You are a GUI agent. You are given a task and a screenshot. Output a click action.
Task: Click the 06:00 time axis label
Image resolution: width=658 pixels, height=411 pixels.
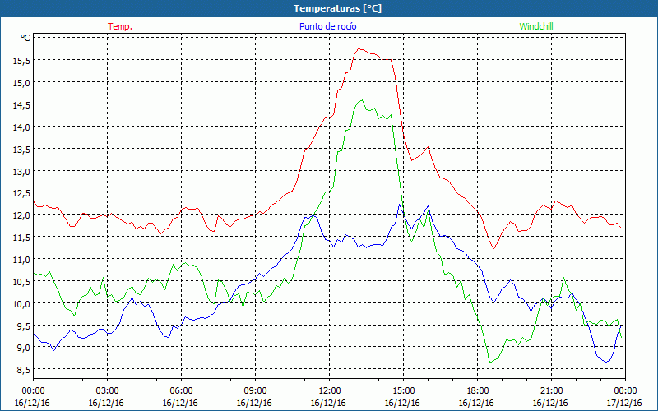click(x=181, y=390)
